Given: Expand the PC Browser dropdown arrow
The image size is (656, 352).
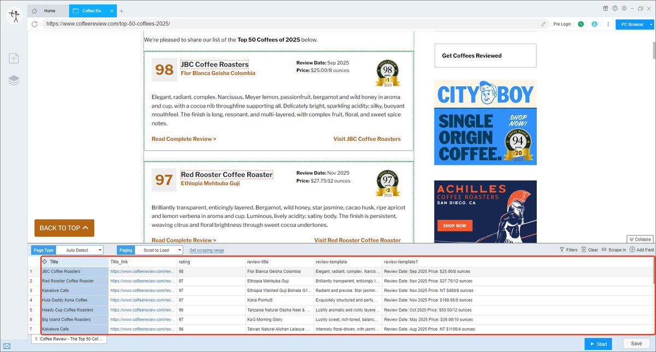Looking at the screenshot, I should 651,25.
